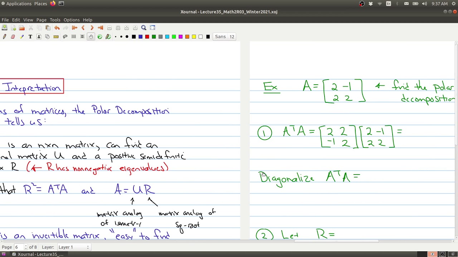Zoom in with the plus icon
The width and height of the screenshot is (458, 257).
tap(126, 28)
